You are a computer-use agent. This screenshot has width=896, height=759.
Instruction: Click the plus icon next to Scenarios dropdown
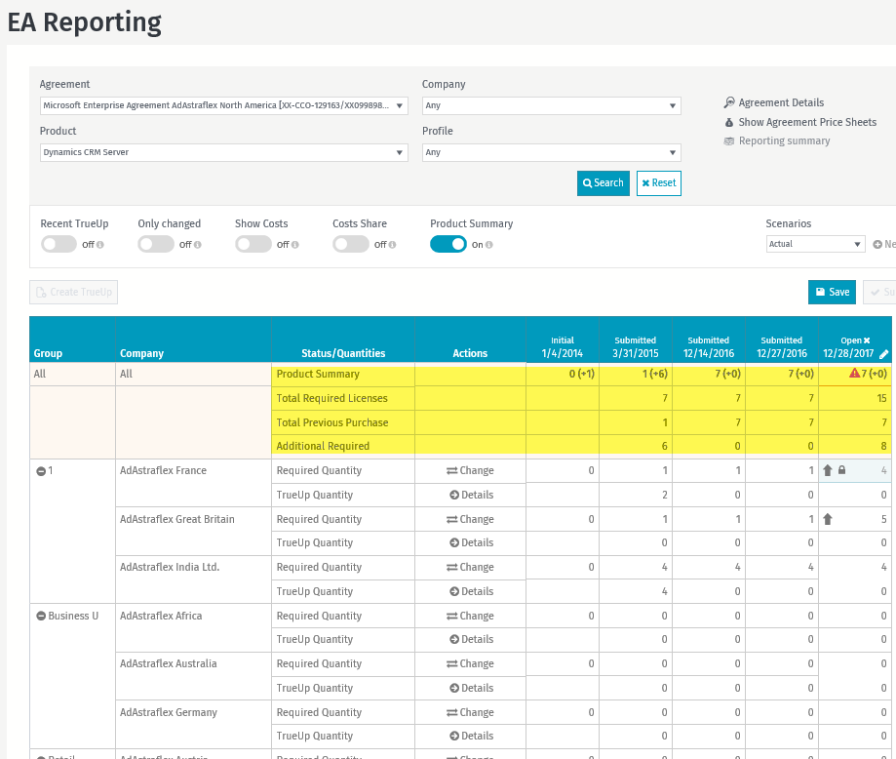pyautogui.click(x=877, y=244)
